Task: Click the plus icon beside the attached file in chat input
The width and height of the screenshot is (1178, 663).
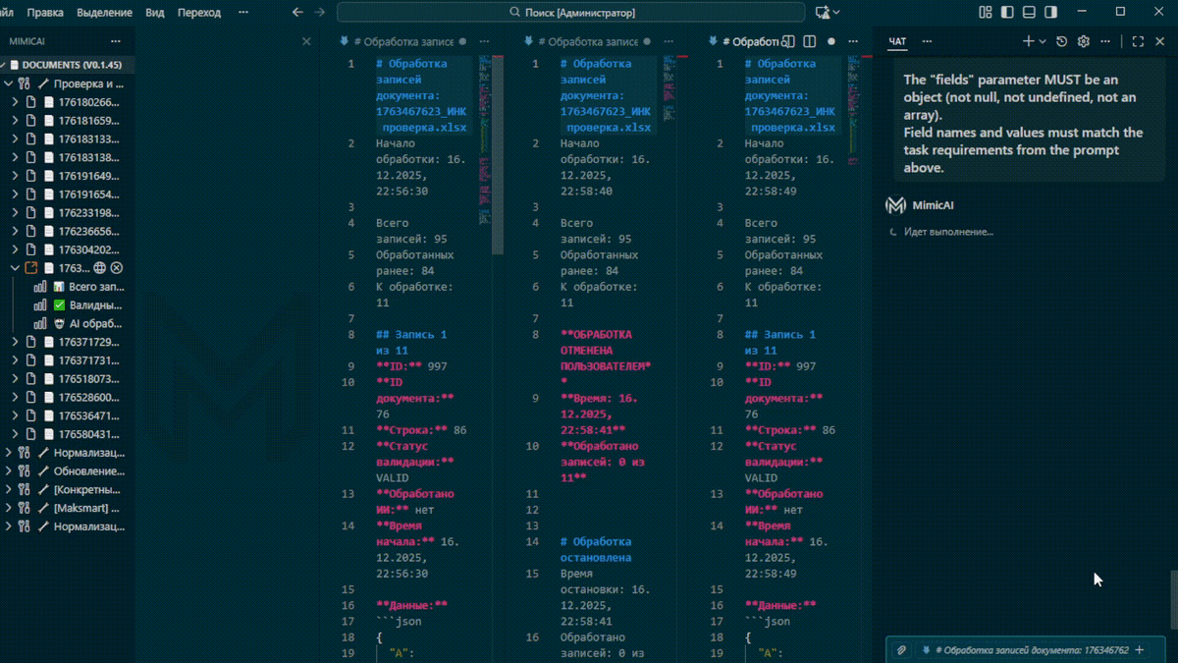Action: pyautogui.click(x=1139, y=650)
